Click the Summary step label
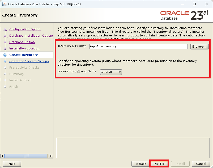The width and height of the screenshot is (213, 168). (x=16, y=74)
